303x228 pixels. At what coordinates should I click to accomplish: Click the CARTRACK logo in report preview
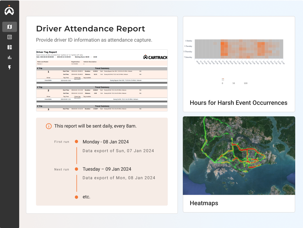click(x=155, y=57)
